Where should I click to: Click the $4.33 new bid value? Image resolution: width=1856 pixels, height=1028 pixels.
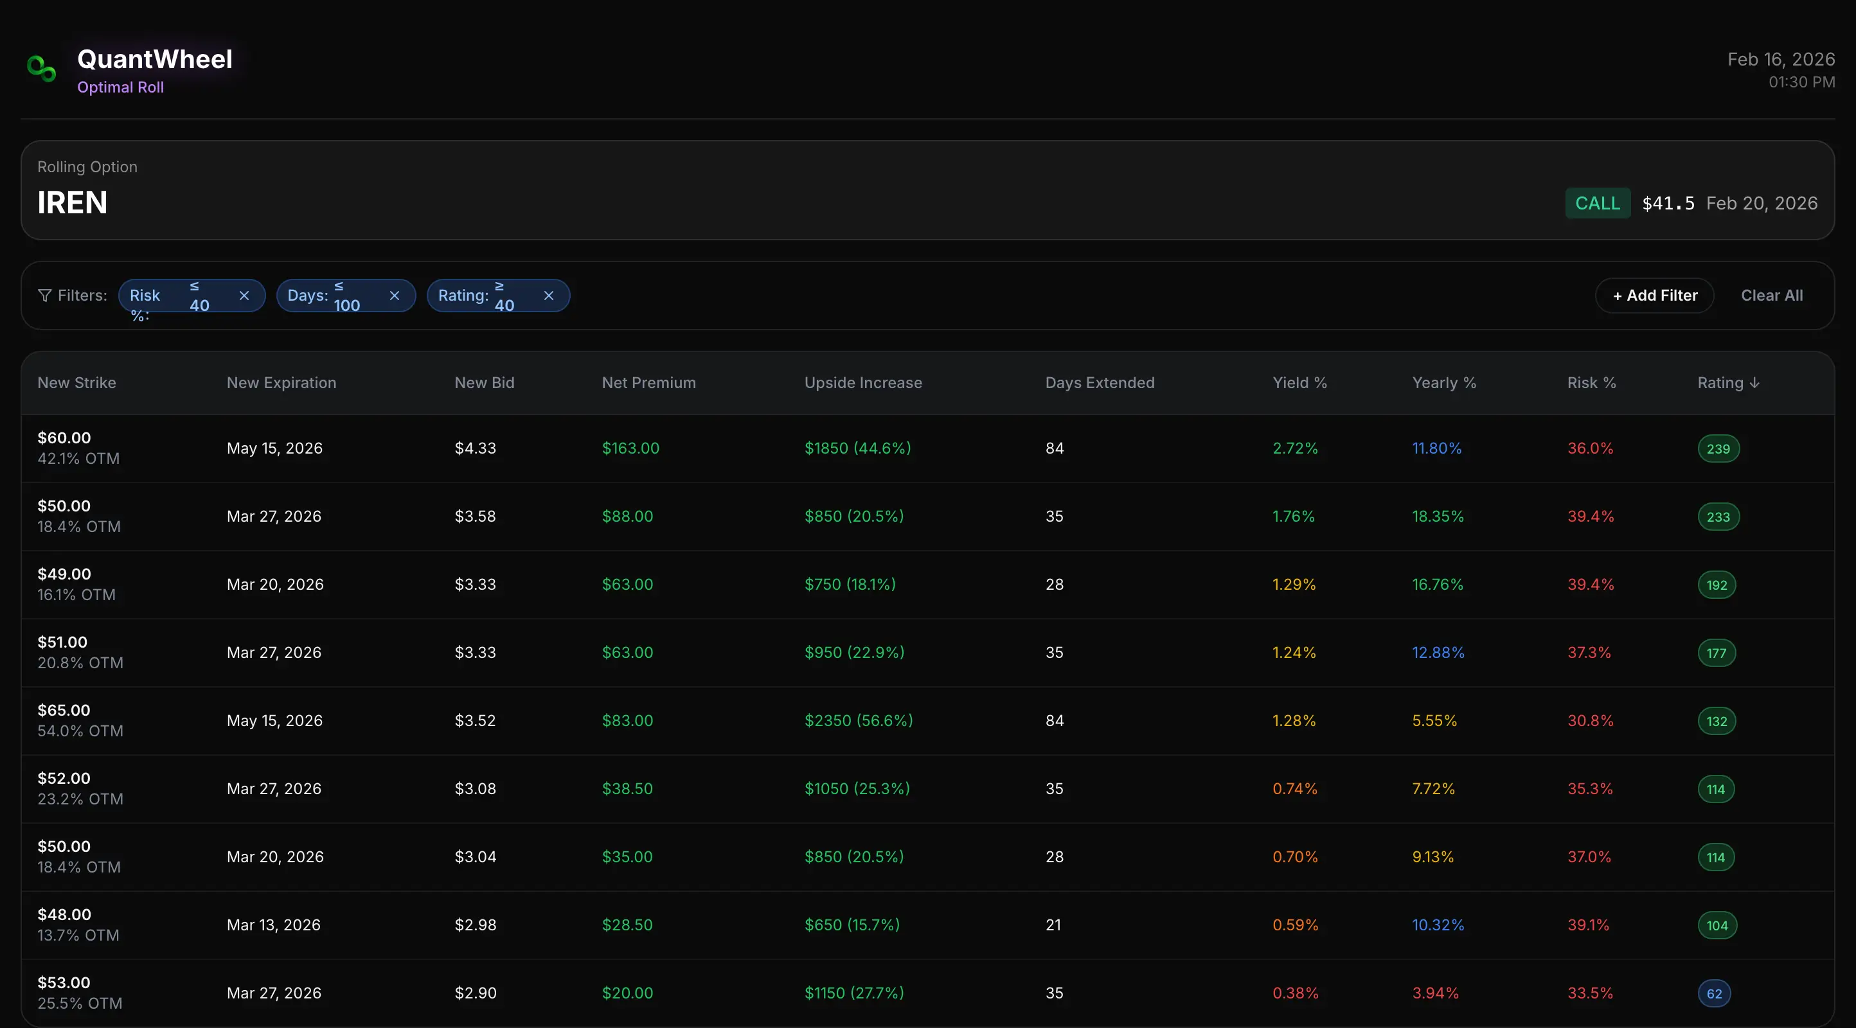tap(475, 448)
